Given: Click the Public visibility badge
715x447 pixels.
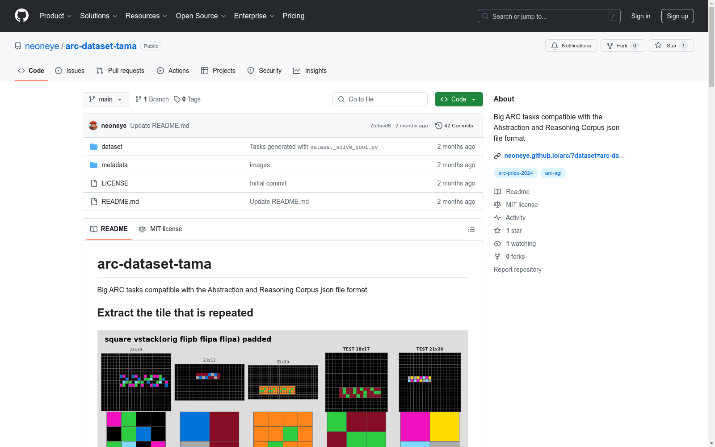Looking at the screenshot, I should click(151, 46).
